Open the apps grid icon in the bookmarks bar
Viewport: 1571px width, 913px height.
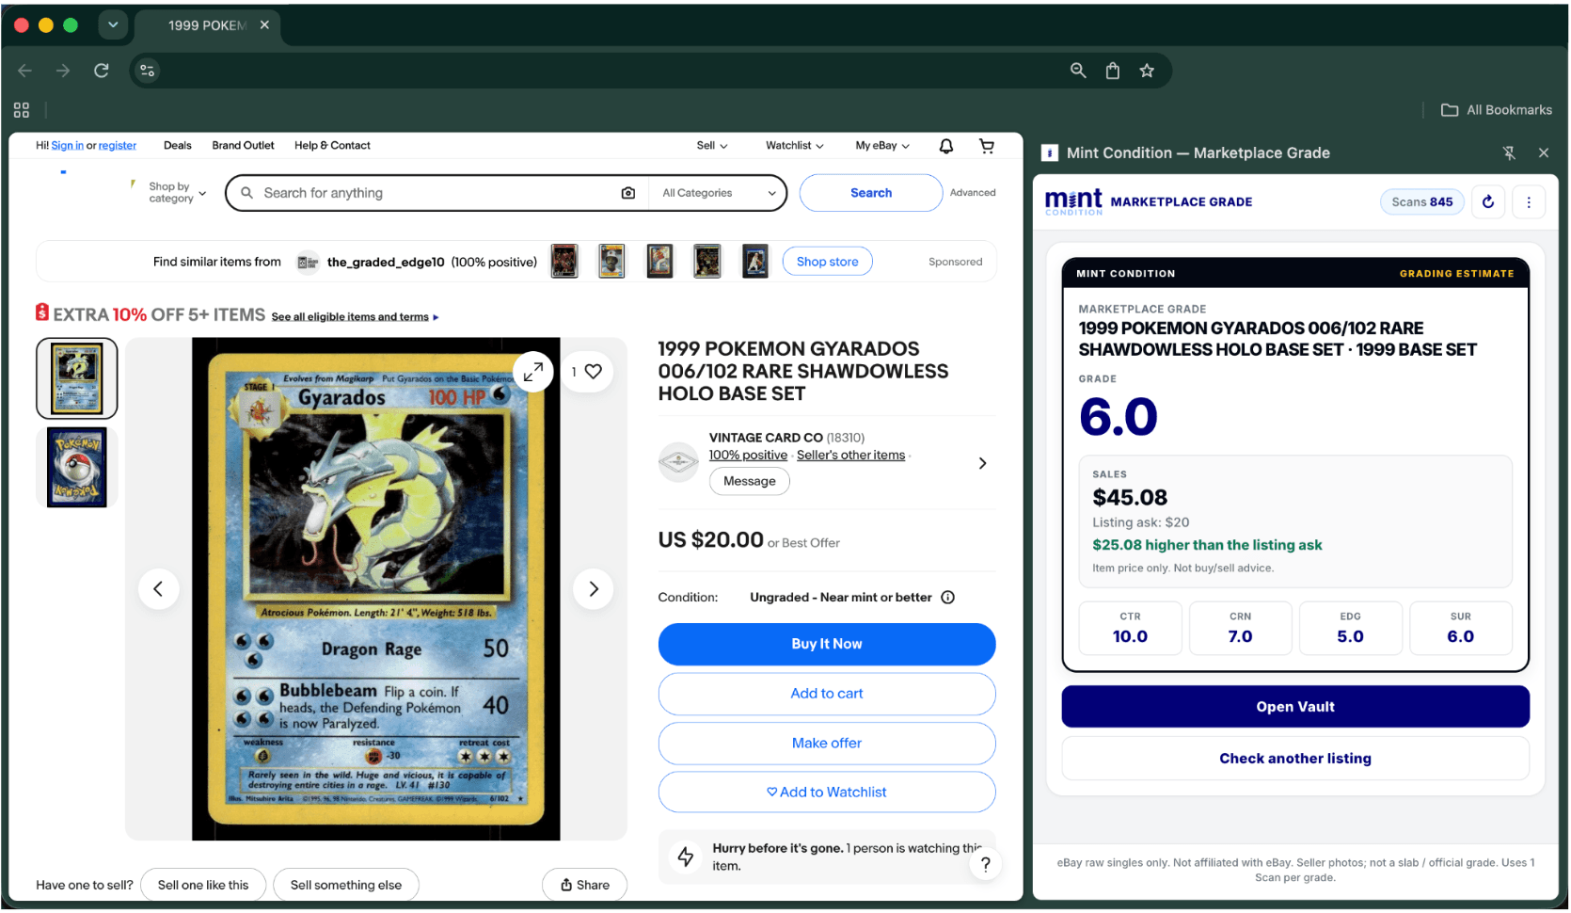click(x=22, y=110)
